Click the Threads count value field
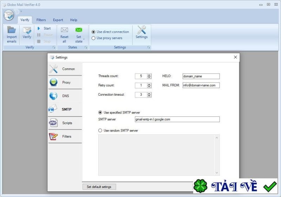 pyautogui.click(x=141, y=76)
